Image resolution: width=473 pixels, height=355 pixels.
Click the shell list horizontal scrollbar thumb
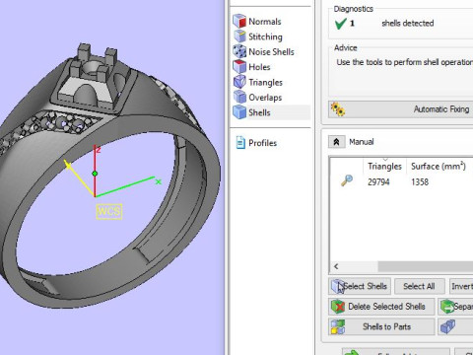click(426, 266)
